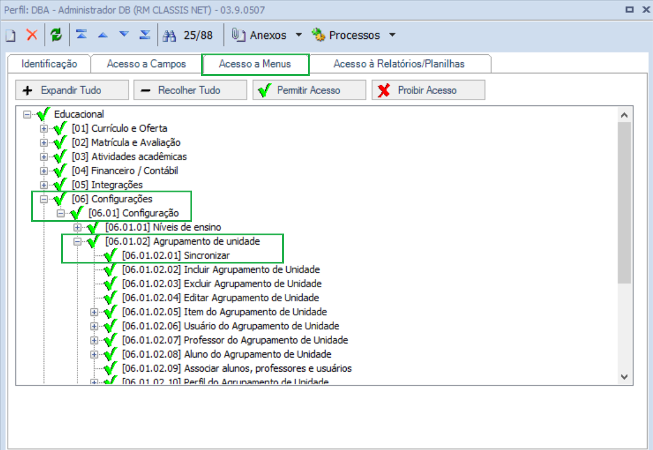Toggle check of [06.01.02.03] Excluir Agrupamento
The height and width of the screenshot is (450, 653).
coord(110,284)
